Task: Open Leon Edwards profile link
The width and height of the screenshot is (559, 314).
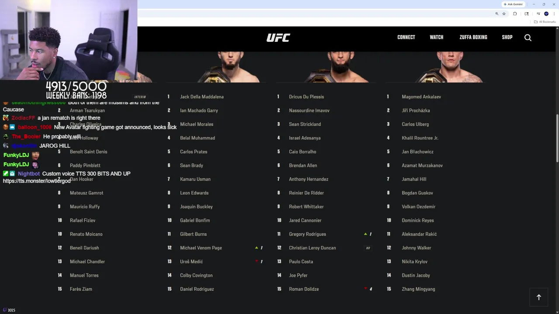Action: point(194,193)
